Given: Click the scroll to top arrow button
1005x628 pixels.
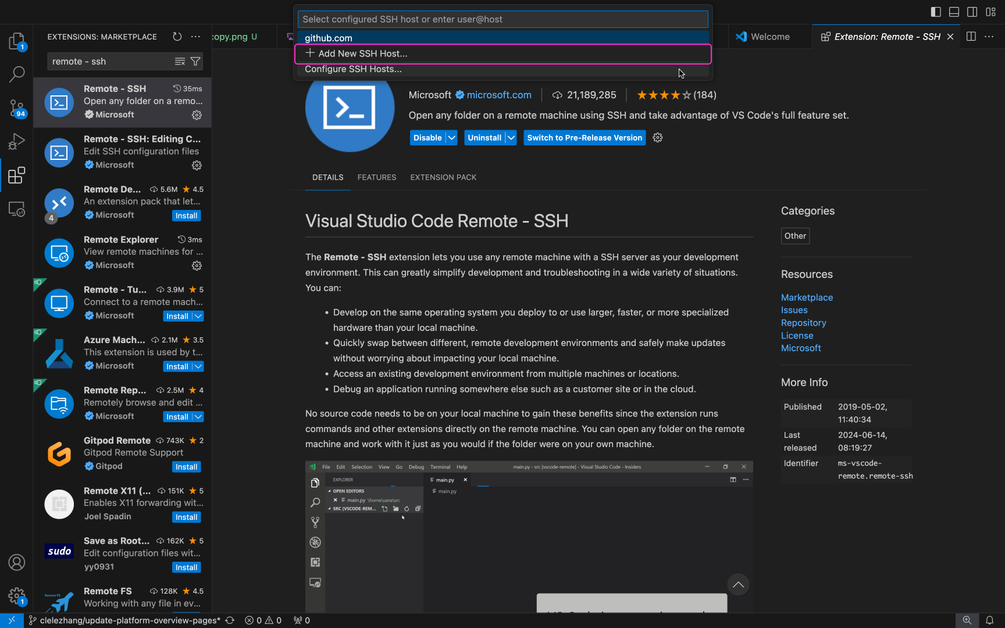Looking at the screenshot, I should coord(738,585).
